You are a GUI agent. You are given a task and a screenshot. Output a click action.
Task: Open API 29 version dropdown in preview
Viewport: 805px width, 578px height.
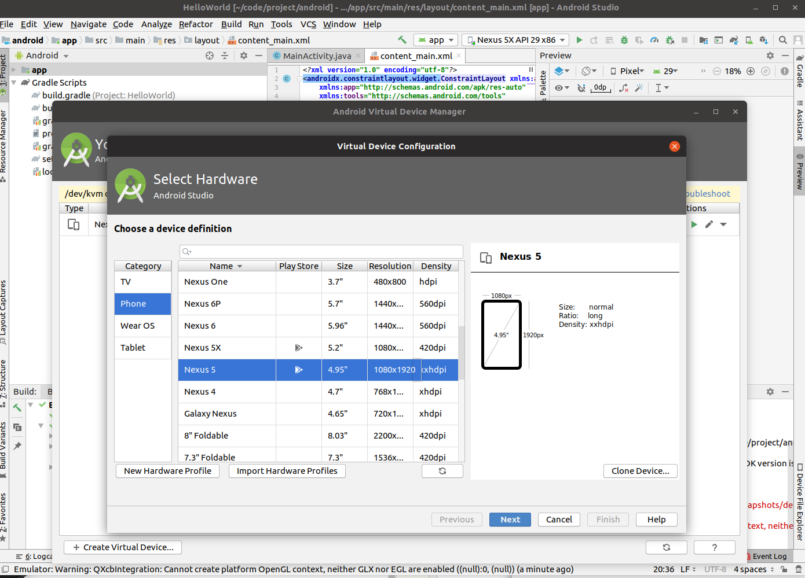[x=665, y=71]
